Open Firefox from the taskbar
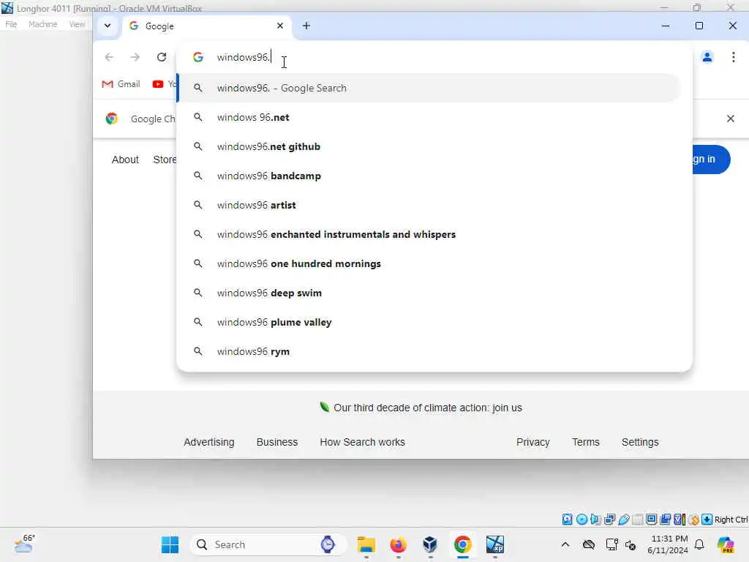The width and height of the screenshot is (749, 562). pyautogui.click(x=398, y=544)
